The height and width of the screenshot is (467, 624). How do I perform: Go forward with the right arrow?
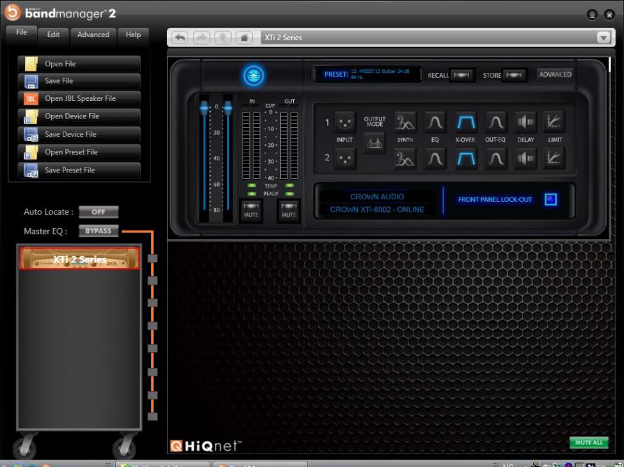click(x=202, y=38)
